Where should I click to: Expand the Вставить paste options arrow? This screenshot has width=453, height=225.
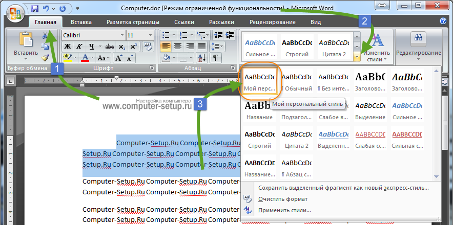(x=26, y=59)
